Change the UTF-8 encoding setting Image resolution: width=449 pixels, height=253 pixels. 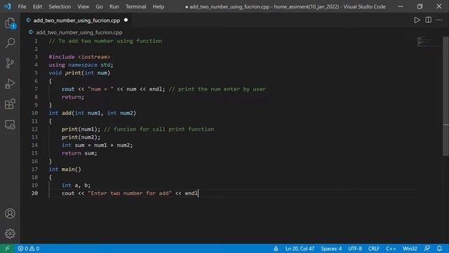click(355, 248)
